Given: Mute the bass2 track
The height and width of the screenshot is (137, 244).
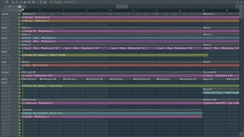Looking at the screenshot, I should pos(19,38).
